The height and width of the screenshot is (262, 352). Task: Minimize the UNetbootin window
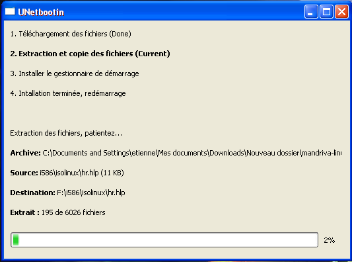pos(311,11)
